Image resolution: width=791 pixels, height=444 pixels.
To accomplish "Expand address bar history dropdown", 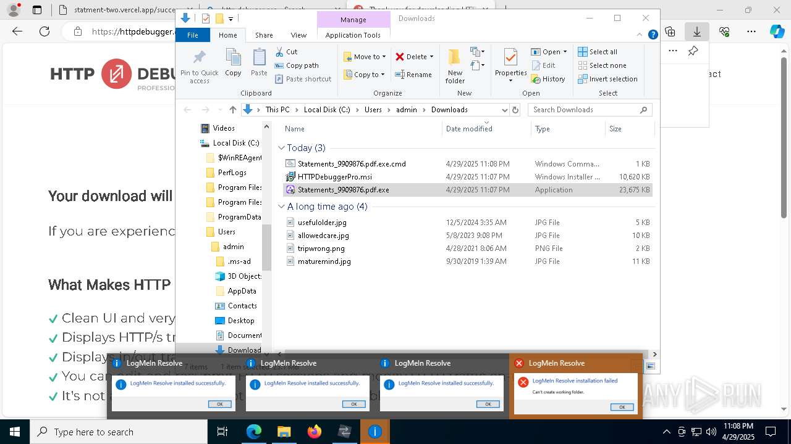I will click(x=504, y=110).
